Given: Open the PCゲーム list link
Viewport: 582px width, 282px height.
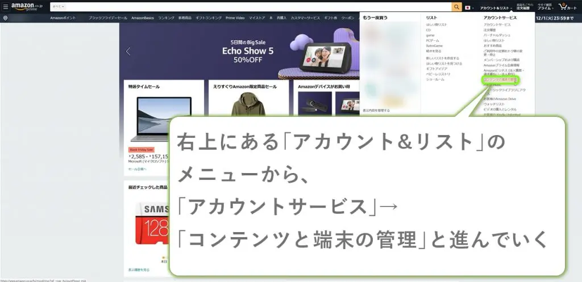Looking at the screenshot, I should [432, 40].
